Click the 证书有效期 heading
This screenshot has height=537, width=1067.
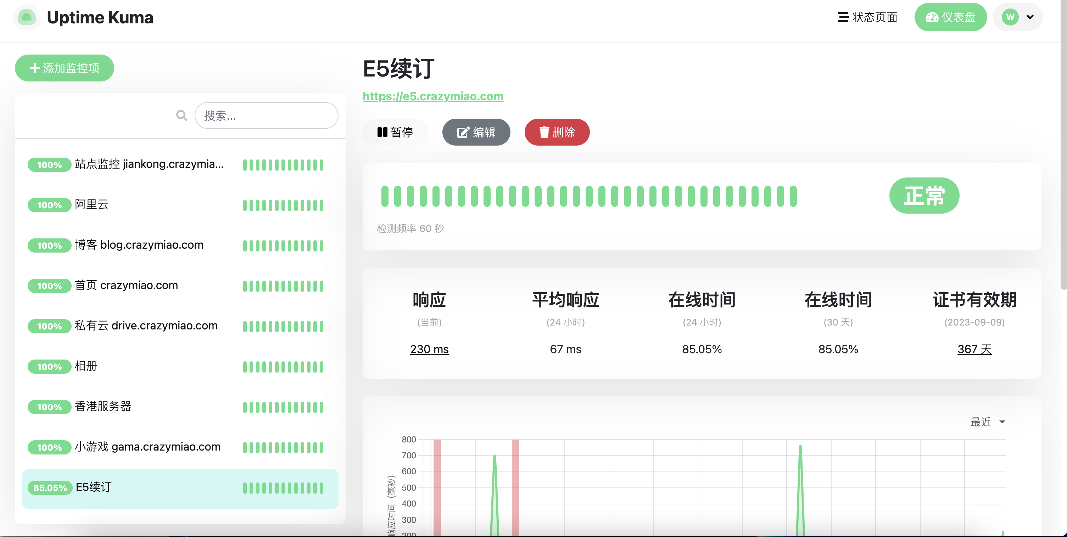(x=974, y=300)
